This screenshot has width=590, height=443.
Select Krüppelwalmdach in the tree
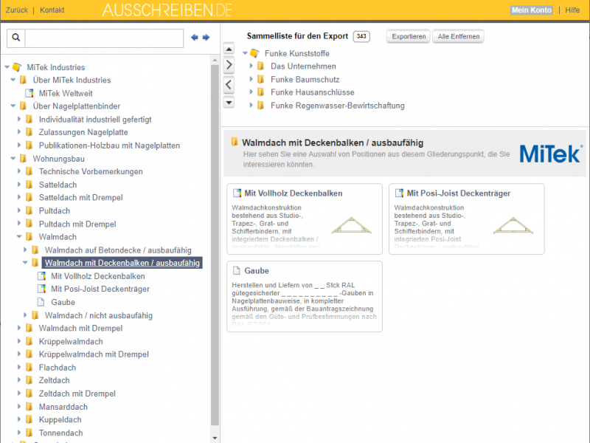point(71,341)
